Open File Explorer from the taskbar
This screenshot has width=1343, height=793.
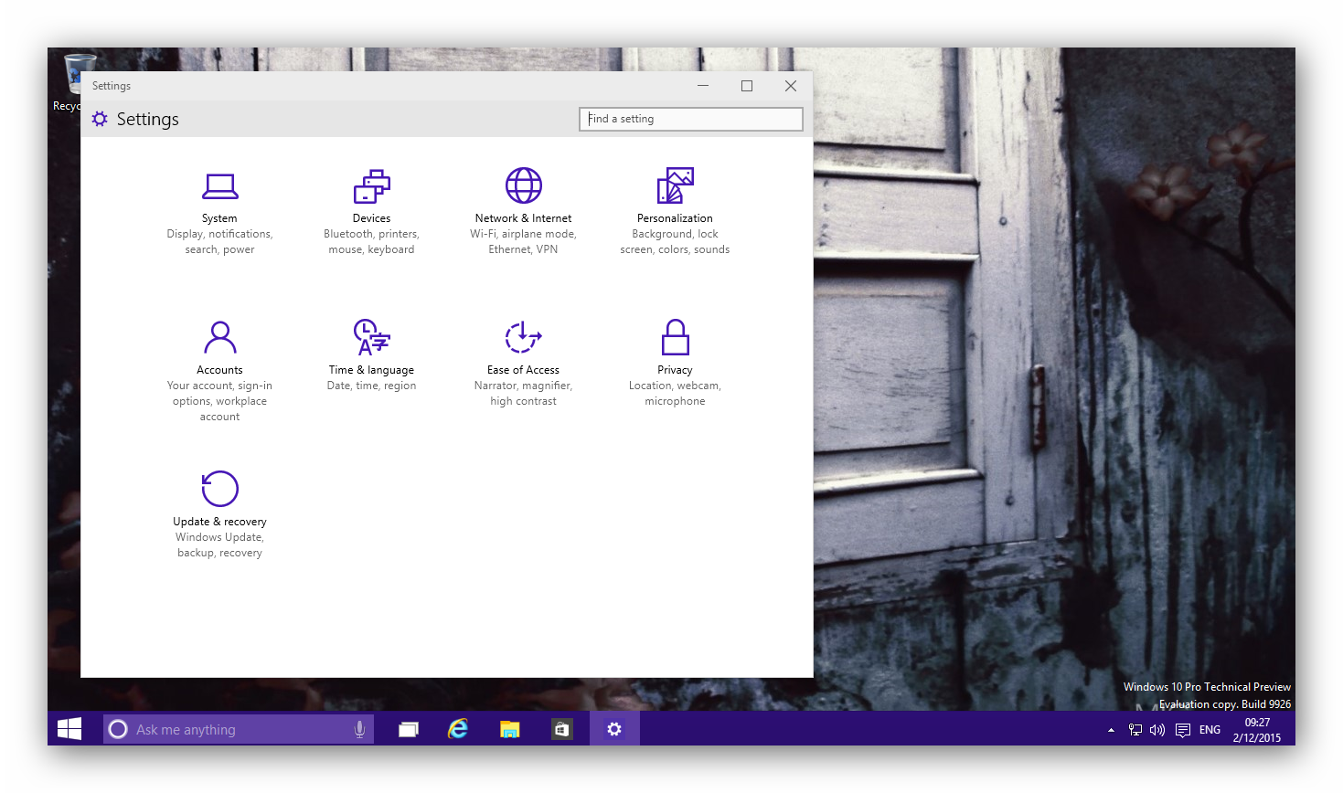coord(509,729)
